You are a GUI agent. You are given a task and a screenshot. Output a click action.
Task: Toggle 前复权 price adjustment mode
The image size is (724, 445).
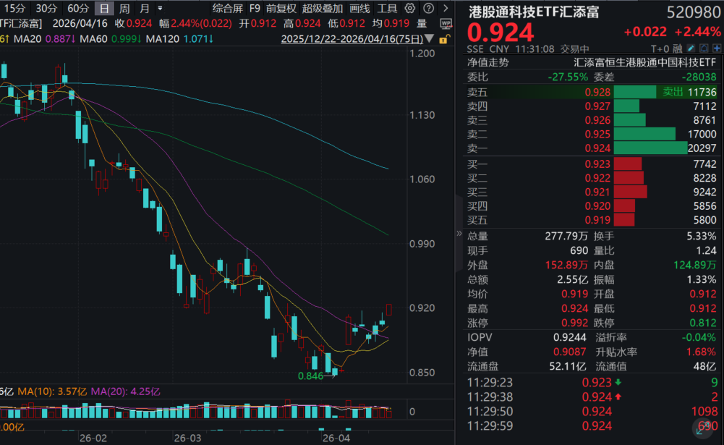coord(281,9)
